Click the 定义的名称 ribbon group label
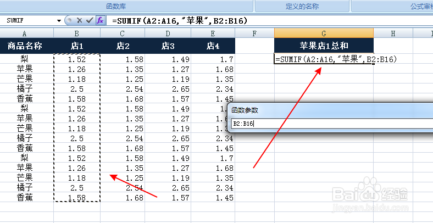 click(x=302, y=7)
